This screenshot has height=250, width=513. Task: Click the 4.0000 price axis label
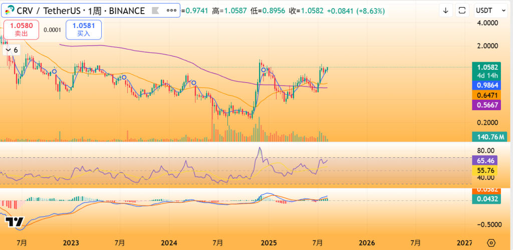coord(487,23)
